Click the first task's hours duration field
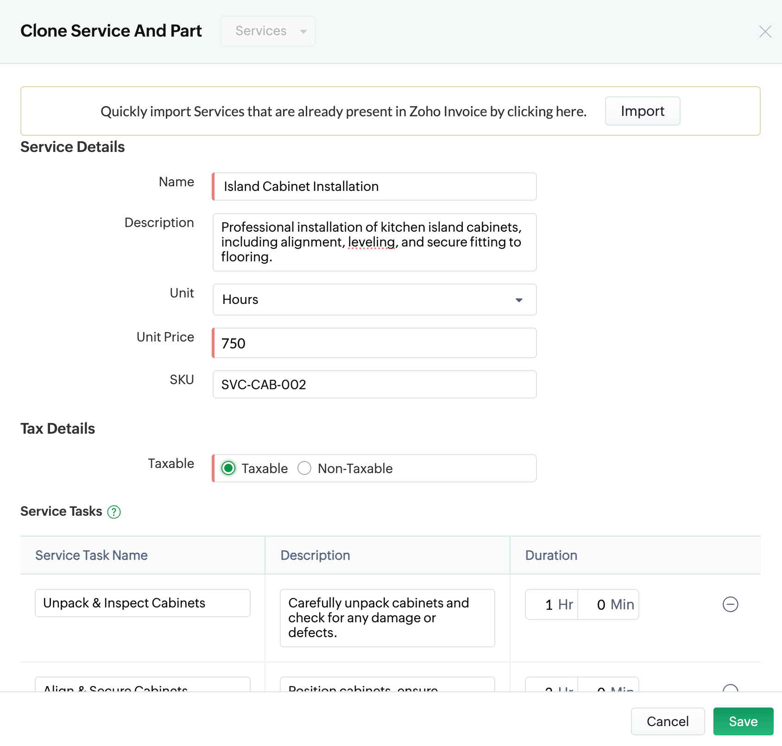This screenshot has width=782, height=746. pyautogui.click(x=552, y=605)
